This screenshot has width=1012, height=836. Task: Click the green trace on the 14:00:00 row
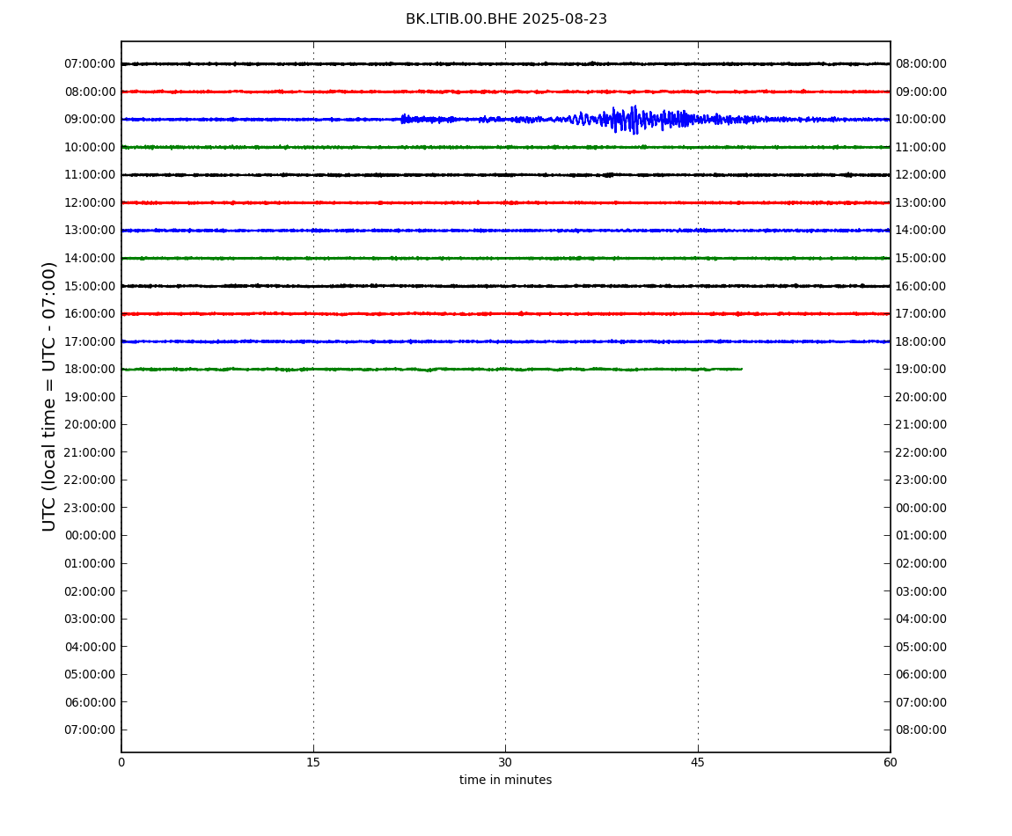[x=505, y=258]
